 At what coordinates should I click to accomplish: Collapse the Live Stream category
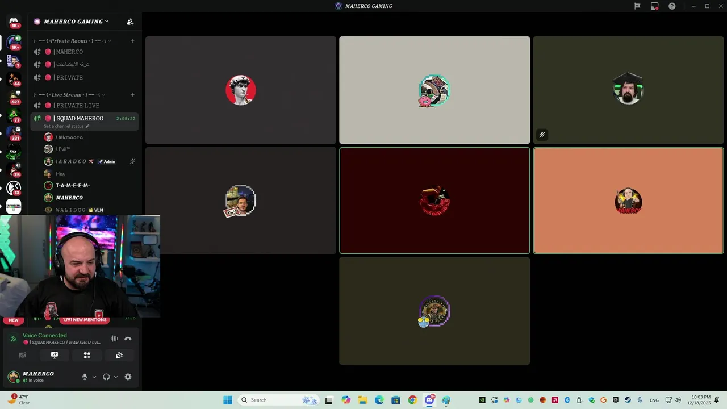[69, 95]
